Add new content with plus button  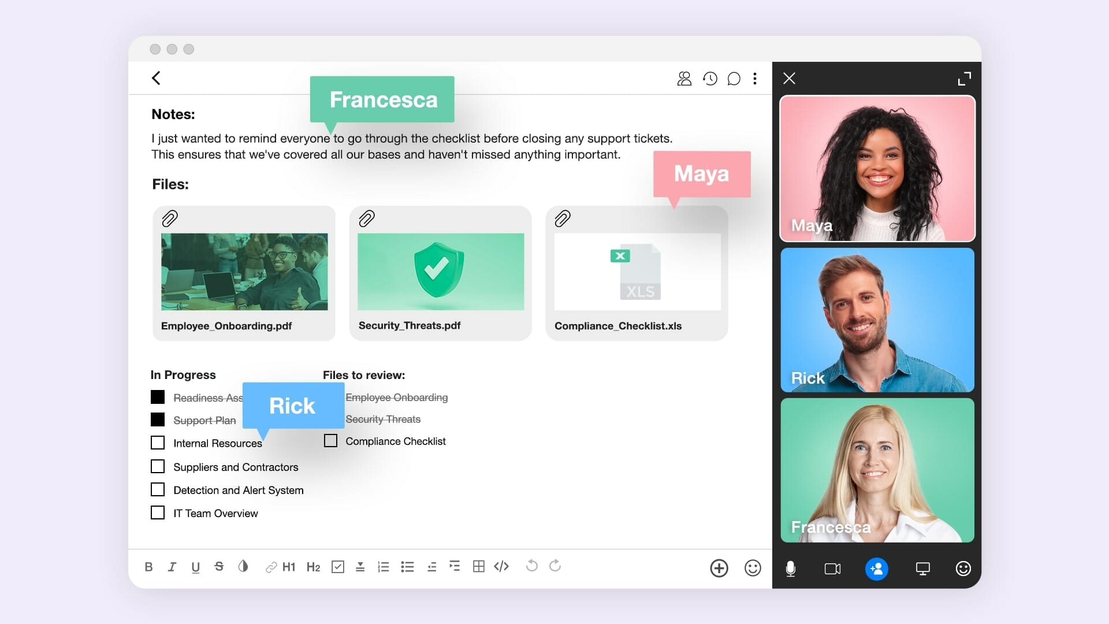tap(719, 567)
